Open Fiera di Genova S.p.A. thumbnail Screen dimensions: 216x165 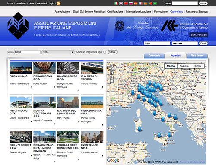pyautogui.click(x=21, y=137)
